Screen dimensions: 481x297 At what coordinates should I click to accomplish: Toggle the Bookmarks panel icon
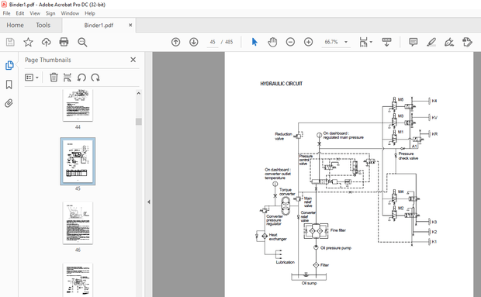pos(9,85)
